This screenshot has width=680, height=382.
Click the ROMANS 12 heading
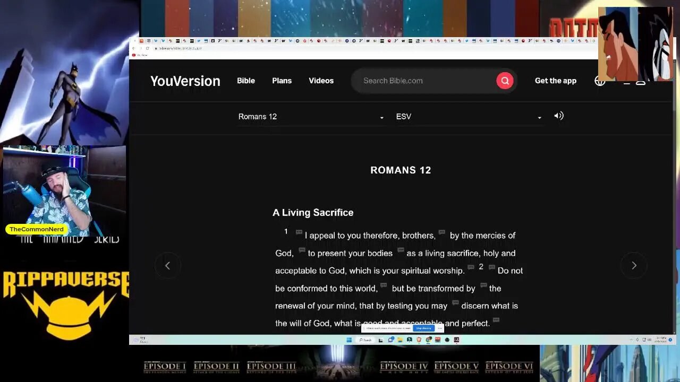(401, 170)
